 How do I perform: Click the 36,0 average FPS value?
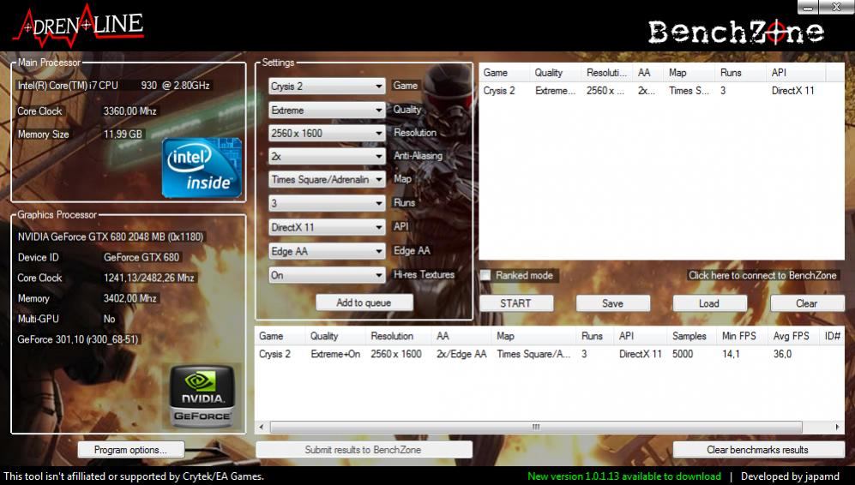point(782,354)
